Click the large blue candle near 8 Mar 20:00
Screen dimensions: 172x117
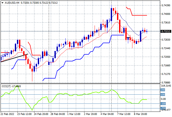pyautogui.click(x=140, y=36)
